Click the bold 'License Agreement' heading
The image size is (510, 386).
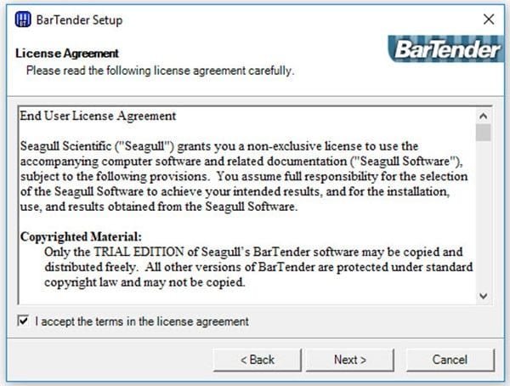coord(67,53)
